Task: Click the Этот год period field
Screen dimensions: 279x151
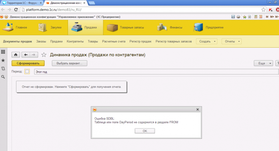Action: pyautogui.click(x=156, y=72)
